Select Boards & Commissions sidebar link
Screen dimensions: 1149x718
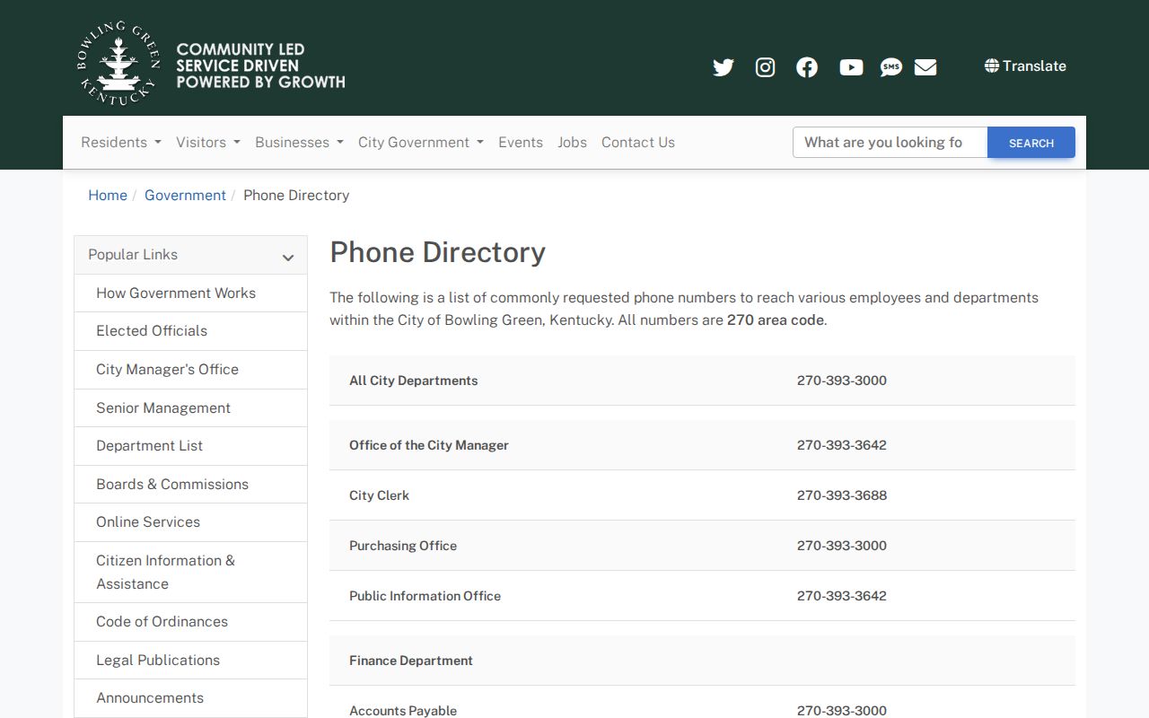[190, 485]
